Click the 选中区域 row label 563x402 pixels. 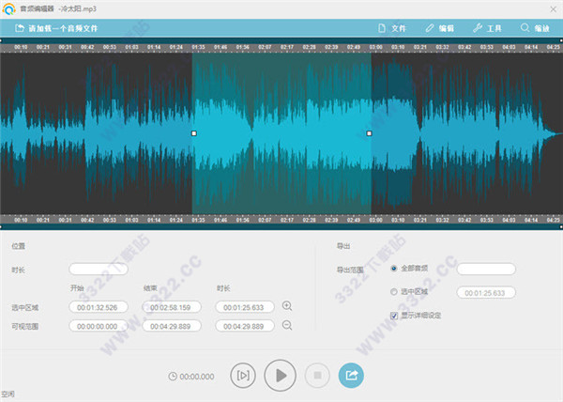tap(24, 307)
